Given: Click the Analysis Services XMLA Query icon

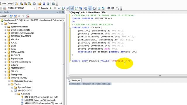Looking at the screenshot, I should (x=30, y=4).
